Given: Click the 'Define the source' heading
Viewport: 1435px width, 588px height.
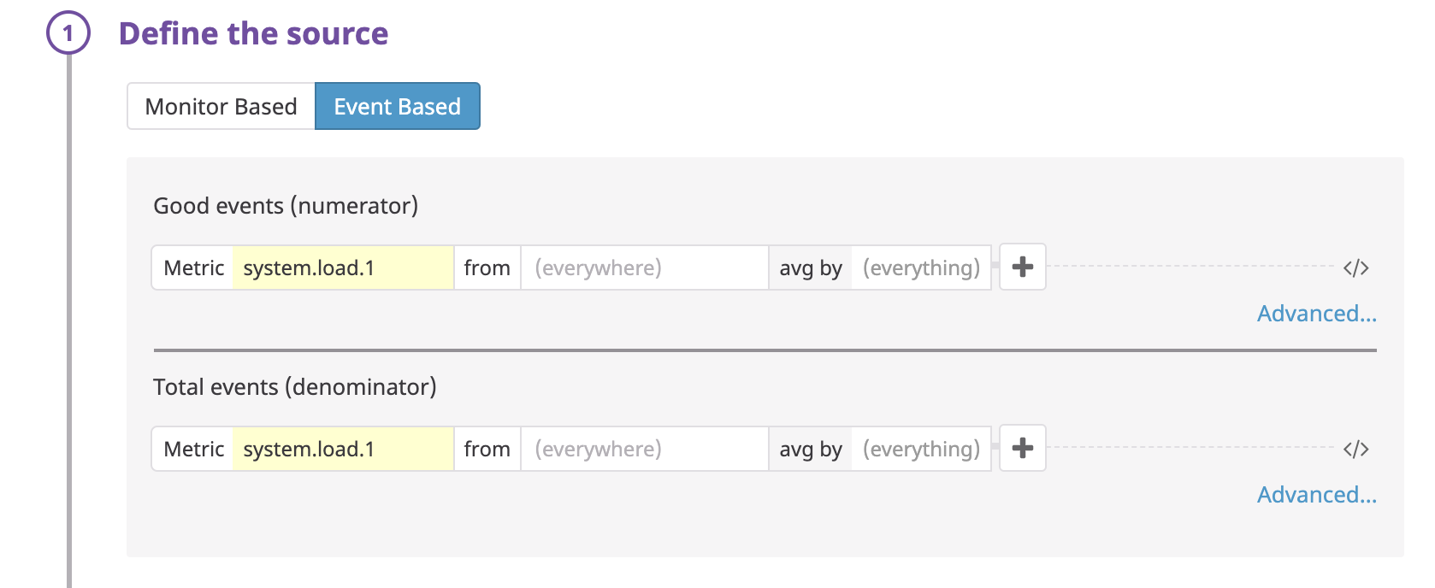Looking at the screenshot, I should coord(254,32).
